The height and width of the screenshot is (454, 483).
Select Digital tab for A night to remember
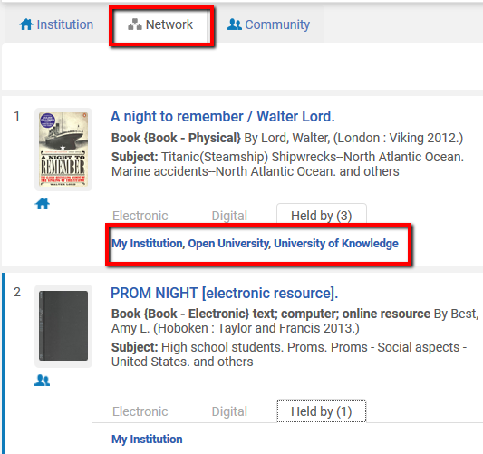(x=229, y=216)
